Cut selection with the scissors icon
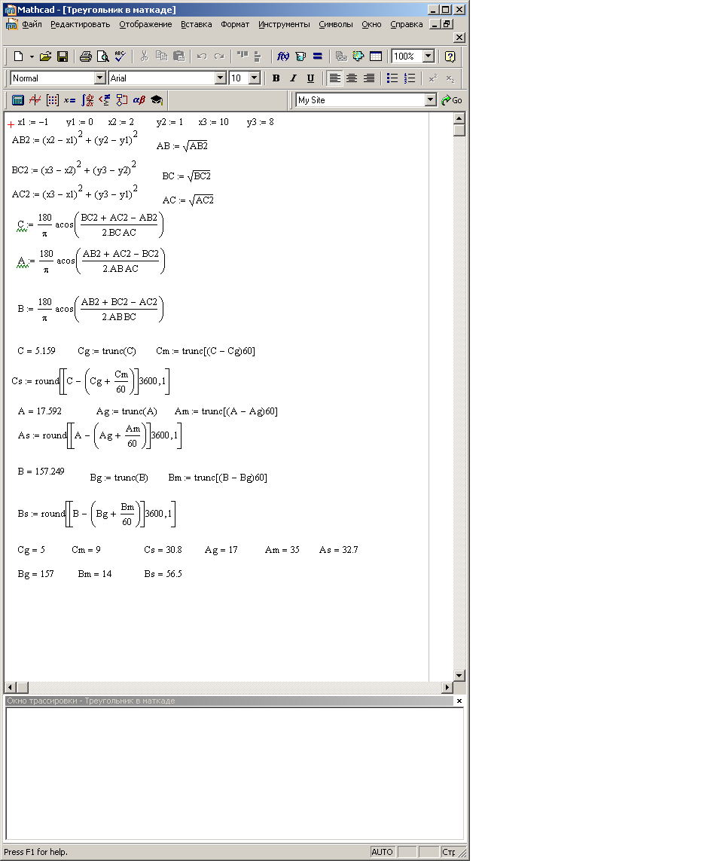The width and height of the screenshot is (723, 861). pyautogui.click(x=145, y=56)
